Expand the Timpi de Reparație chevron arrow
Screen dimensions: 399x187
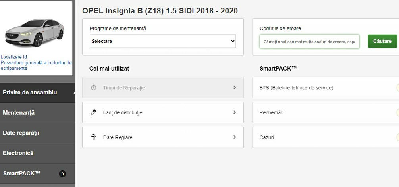pos(235,87)
